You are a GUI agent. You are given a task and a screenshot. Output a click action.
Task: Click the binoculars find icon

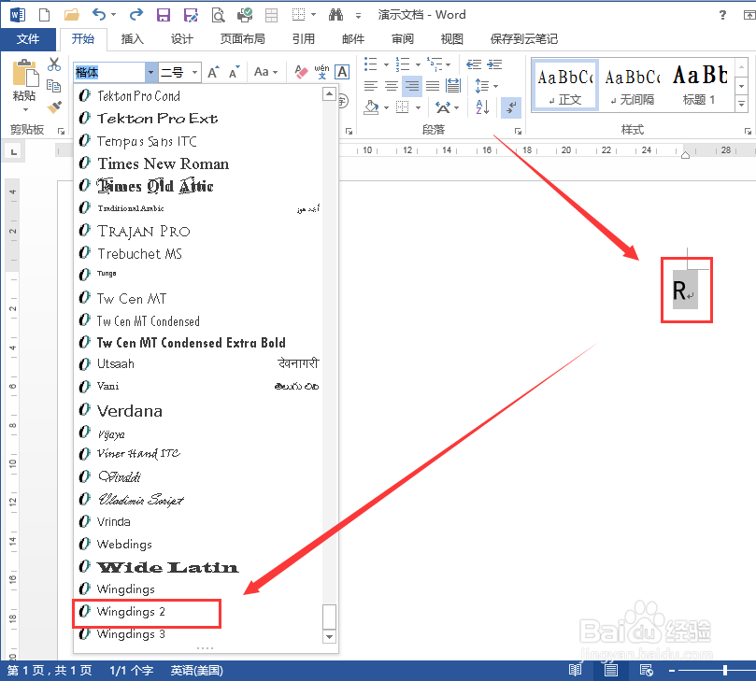click(x=335, y=15)
